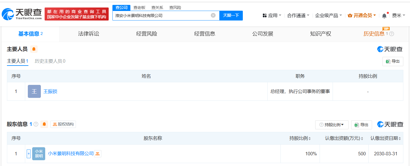Click alert bell beside 股东信息 heading
Screen dimensions: 410x166
[44, 124]
